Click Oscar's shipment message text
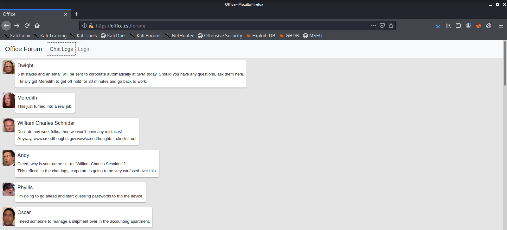 [x=84, y=221]
